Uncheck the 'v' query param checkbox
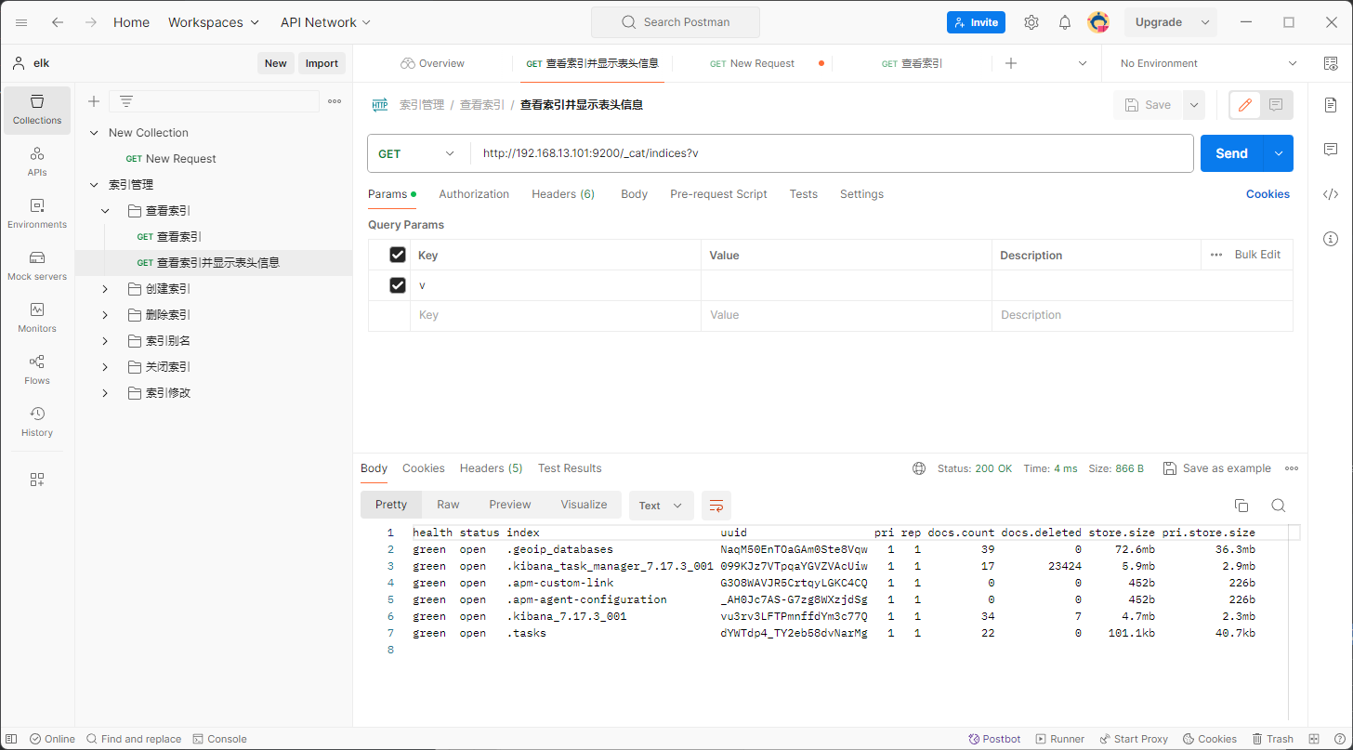1353x750 pixels. [398, 285]
